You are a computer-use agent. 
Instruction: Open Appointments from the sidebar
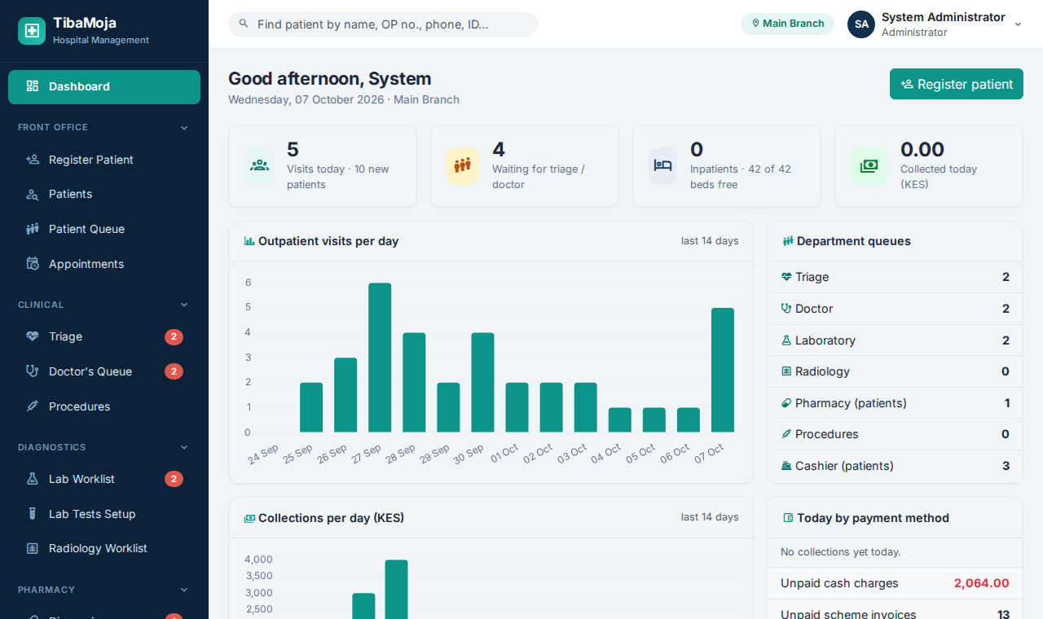[104, 264]
